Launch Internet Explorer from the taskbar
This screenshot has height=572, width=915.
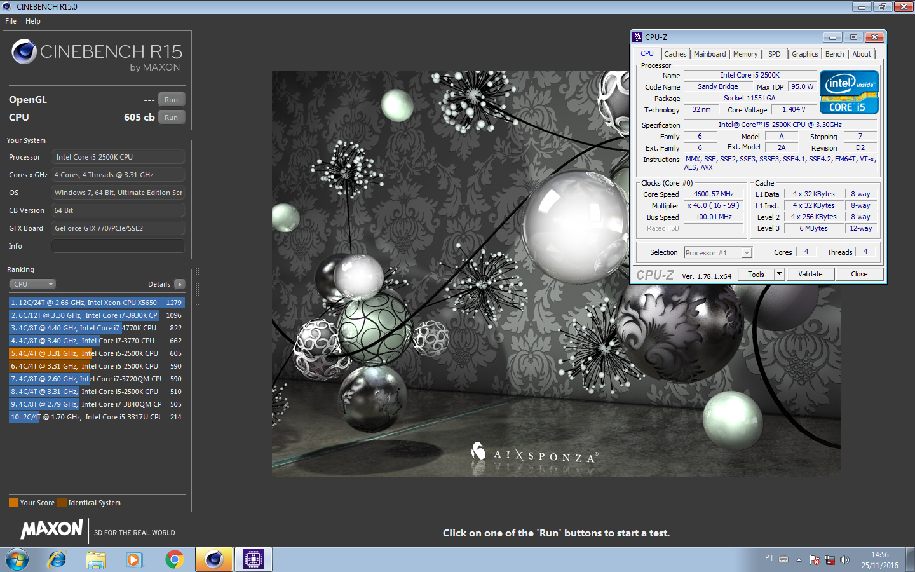[57, 559]
